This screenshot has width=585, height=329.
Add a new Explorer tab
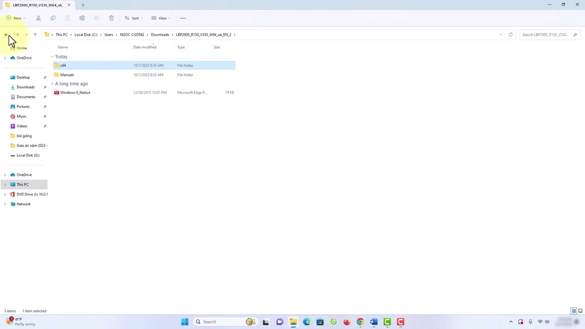83,5
